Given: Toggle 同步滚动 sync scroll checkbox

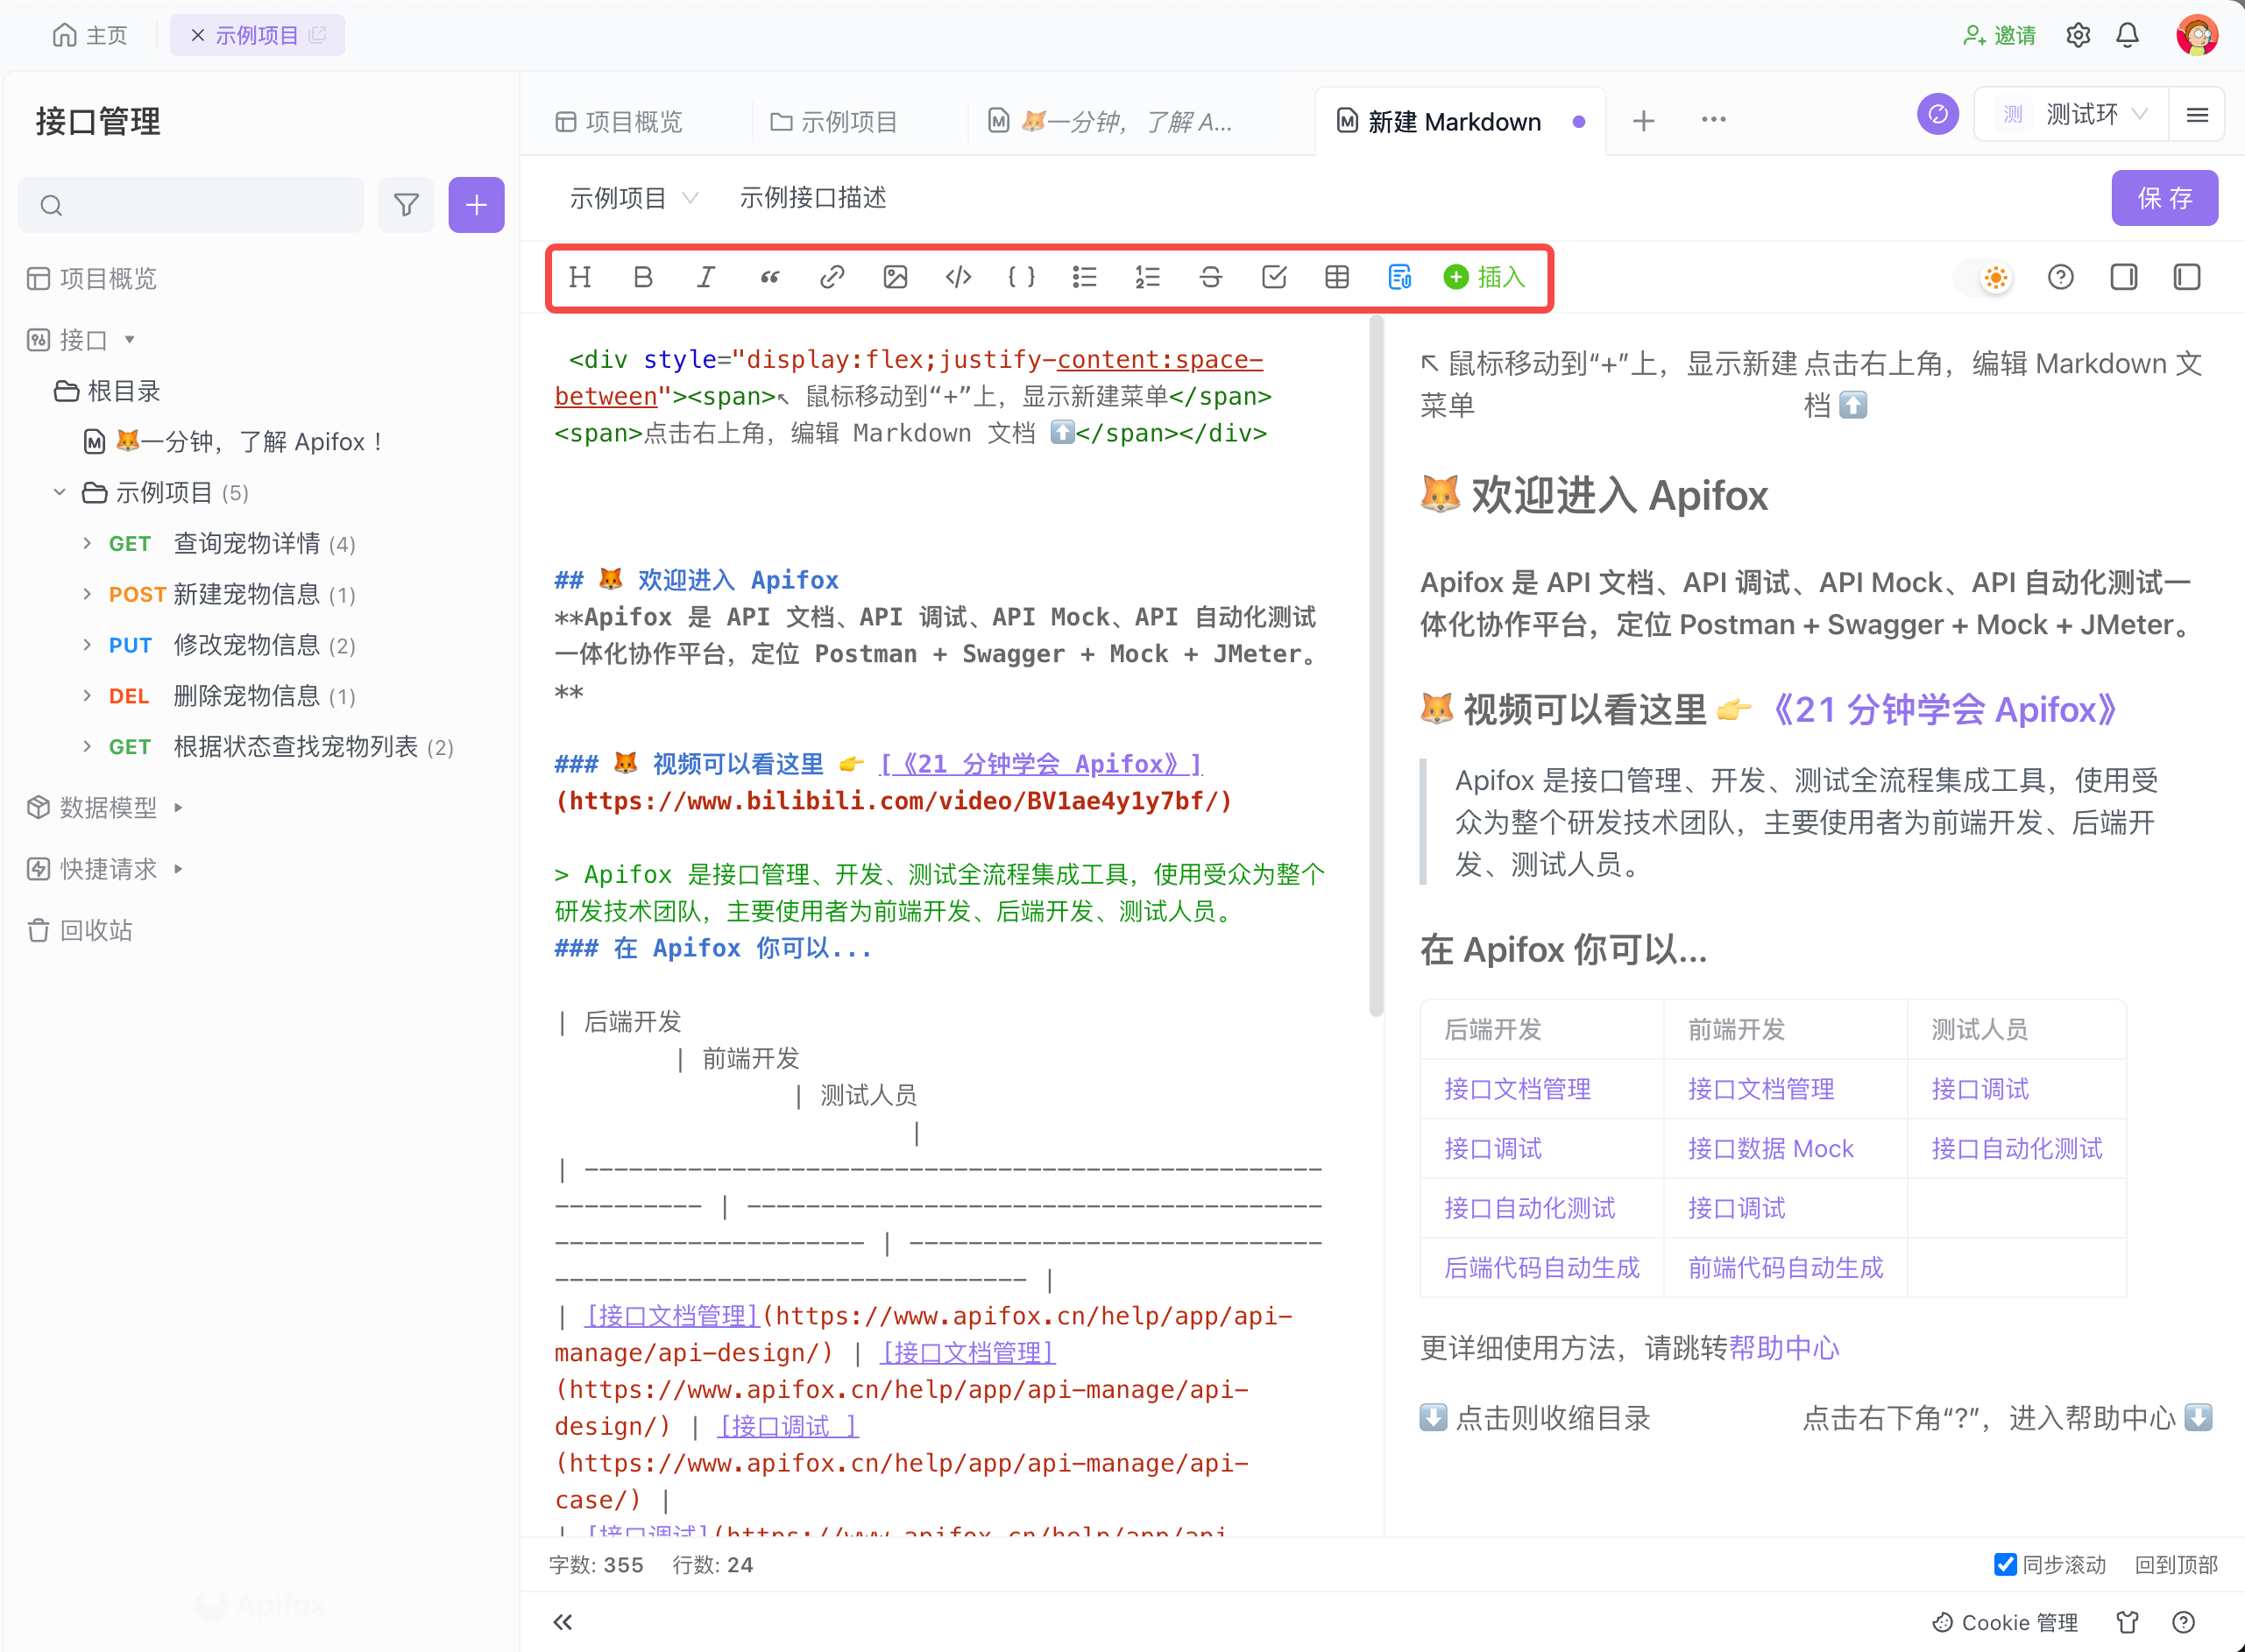Looking at the screenshot, I should (2005, 1564).
